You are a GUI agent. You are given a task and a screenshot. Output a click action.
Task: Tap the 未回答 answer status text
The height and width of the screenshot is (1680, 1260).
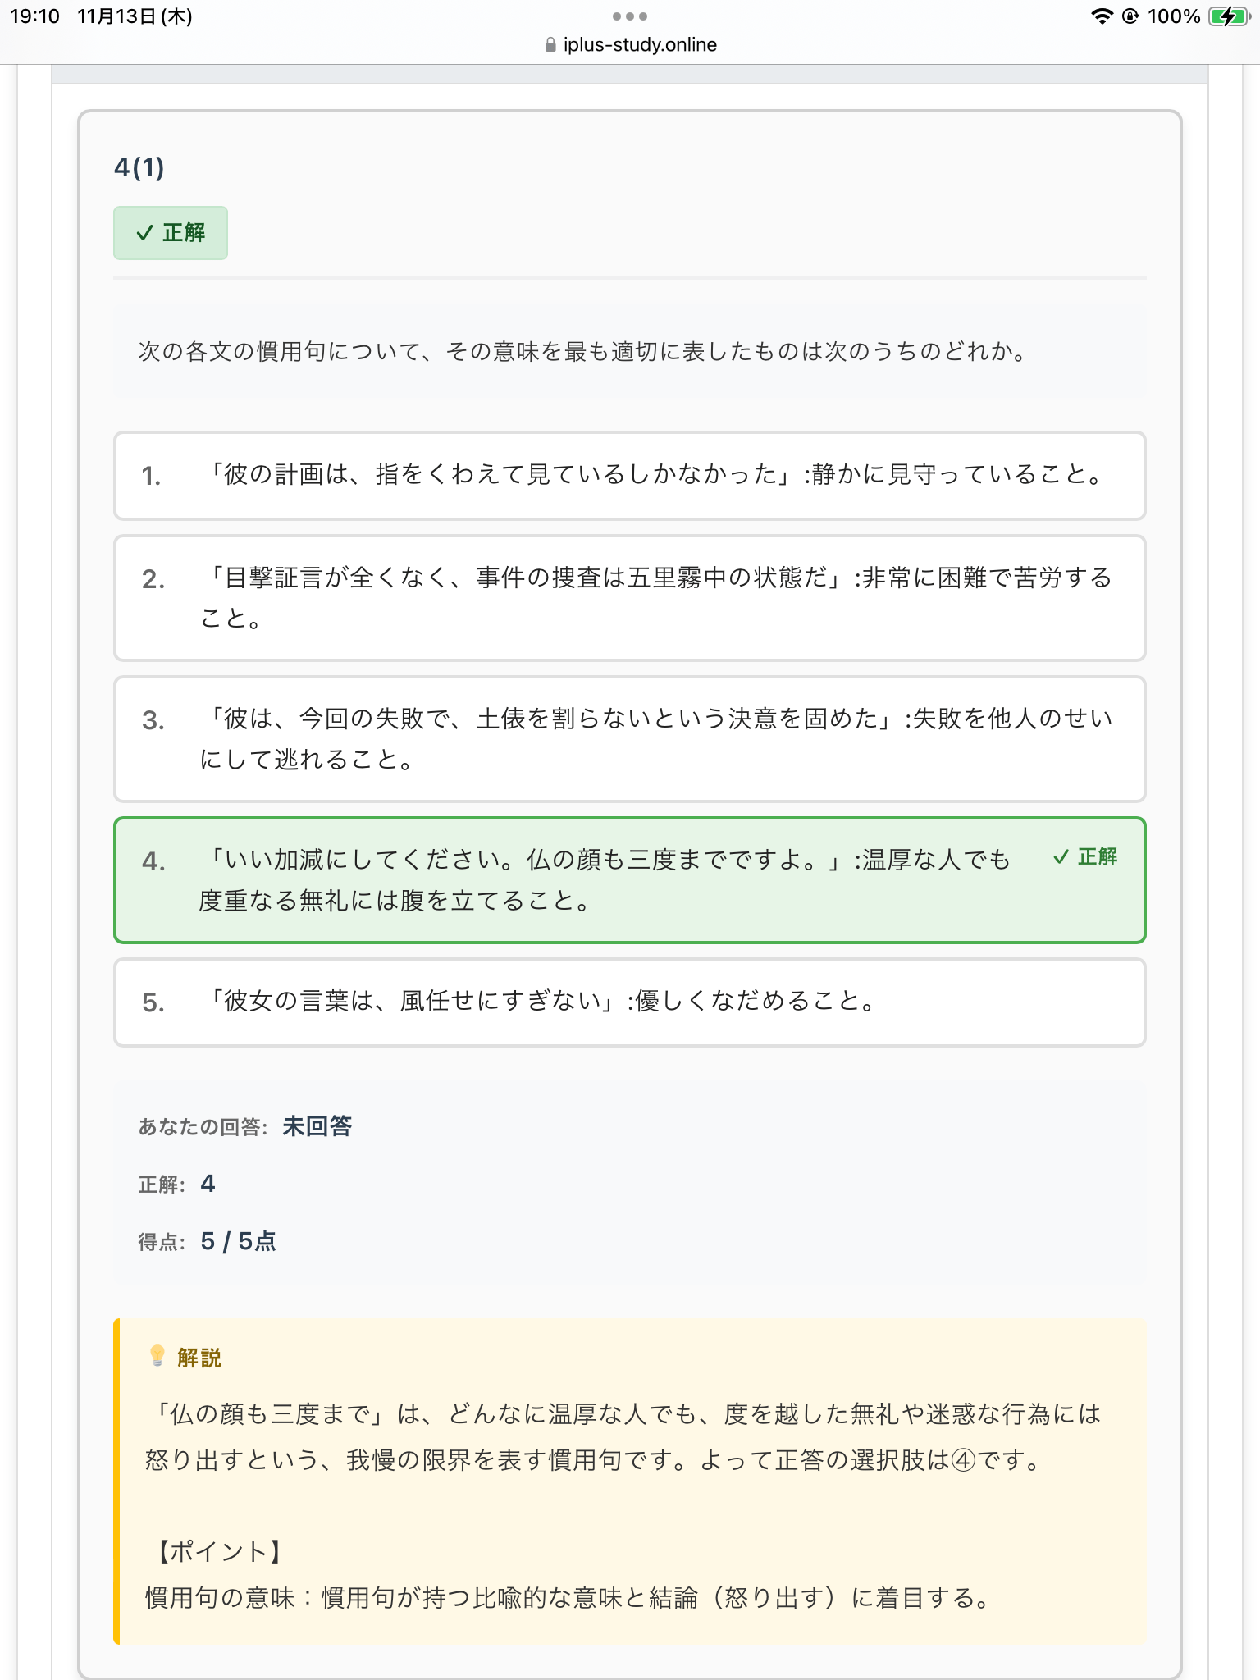pos(316,1127)
